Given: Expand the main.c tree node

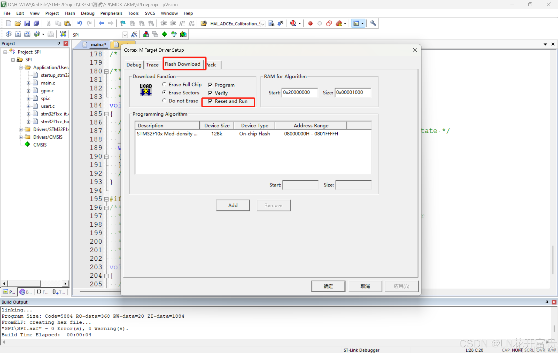Looking at the screenshot, I should [x=28, y=83].
